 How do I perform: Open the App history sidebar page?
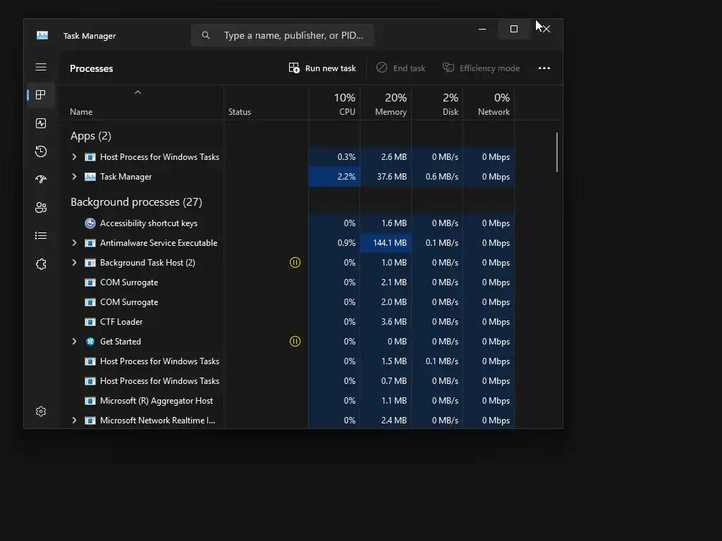(x=41, y=151)
